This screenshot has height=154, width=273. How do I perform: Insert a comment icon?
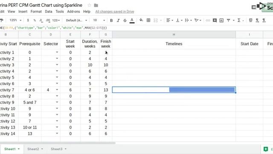tap(215, 21)
